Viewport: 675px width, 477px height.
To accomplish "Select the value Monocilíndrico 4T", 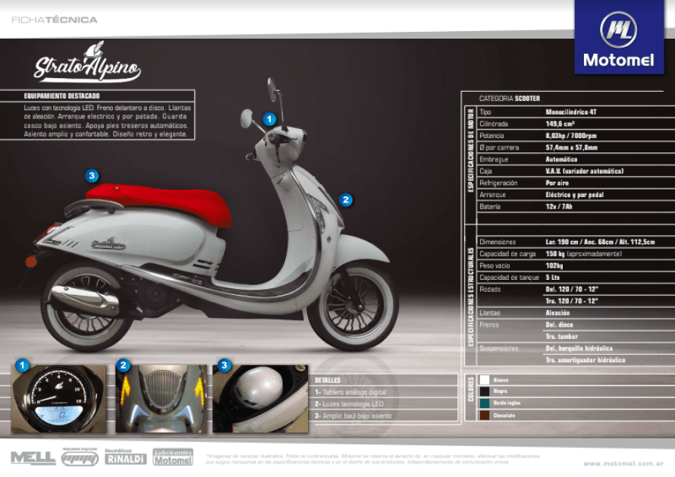I will tap(571, 112).
